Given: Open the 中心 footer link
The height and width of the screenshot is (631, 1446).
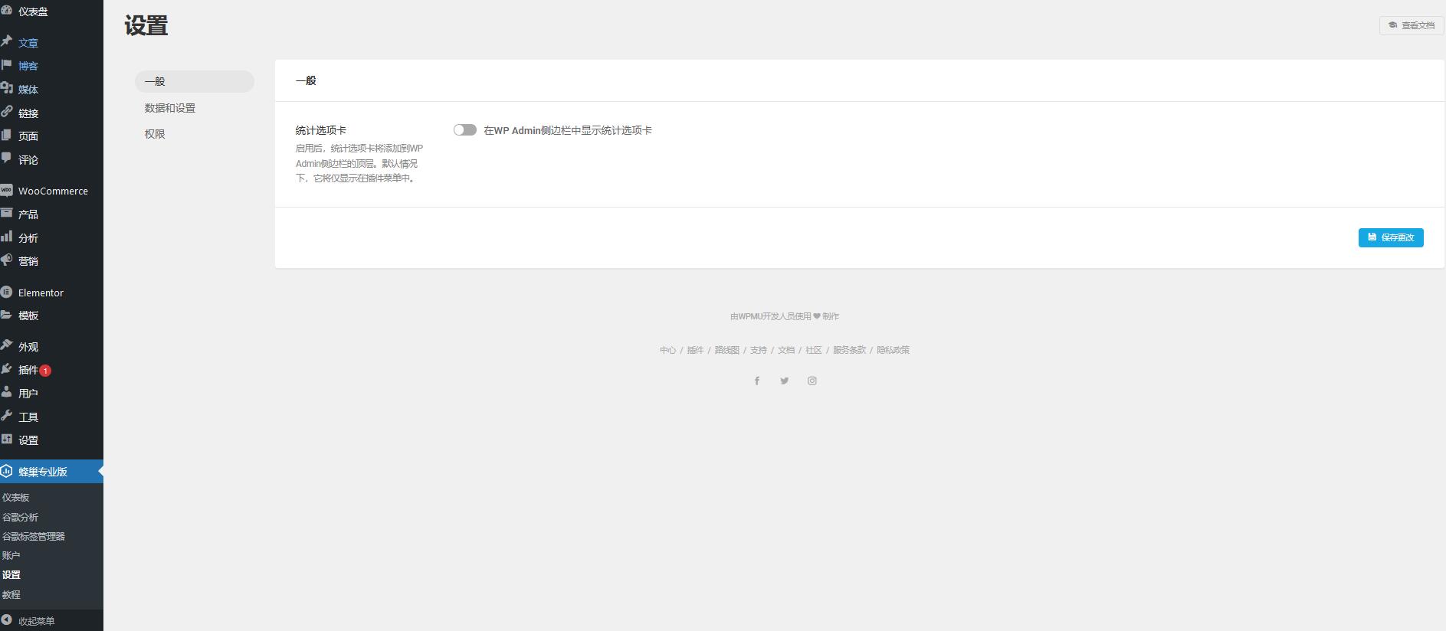Looking at the screenshot, I should (667, 350).
